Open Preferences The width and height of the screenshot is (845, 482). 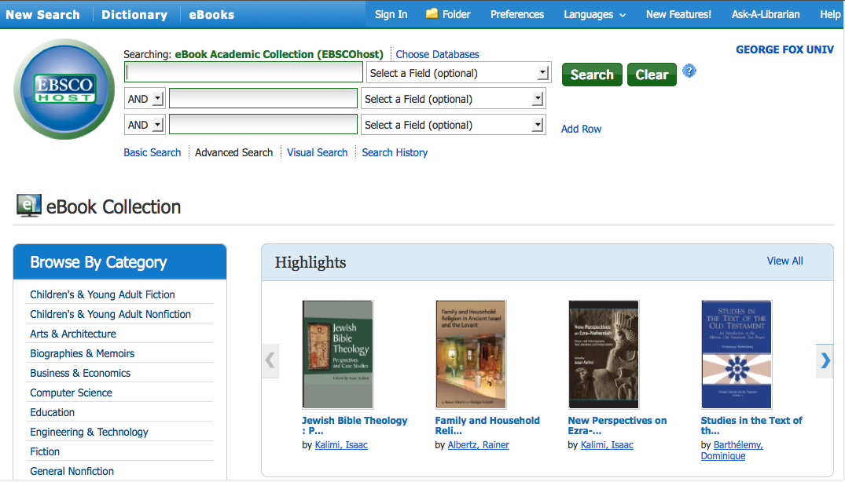tap(516, 15)
